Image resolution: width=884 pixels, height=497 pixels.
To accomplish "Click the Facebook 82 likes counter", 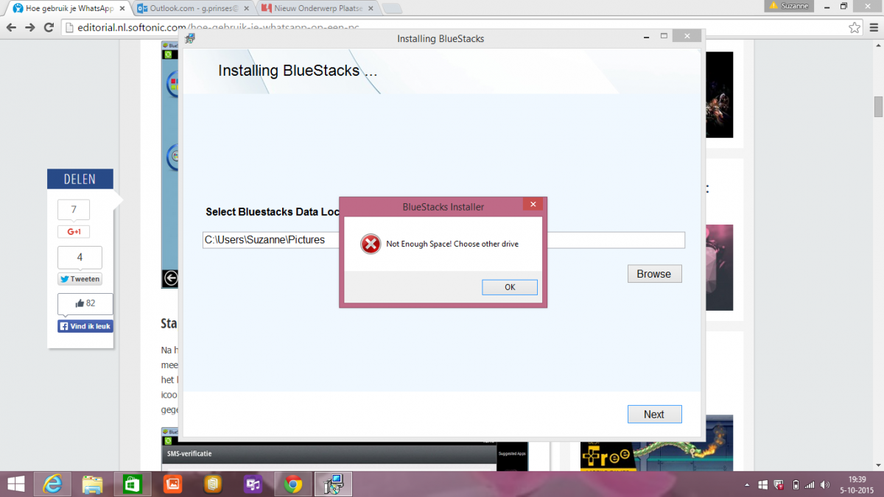I will click(x=85, y=303).
